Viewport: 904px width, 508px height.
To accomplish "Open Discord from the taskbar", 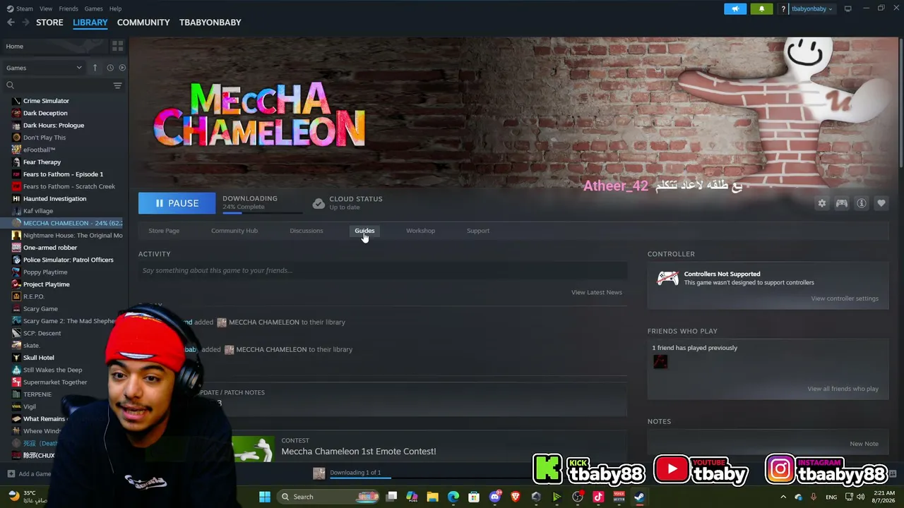I will (x=495, y=497).
